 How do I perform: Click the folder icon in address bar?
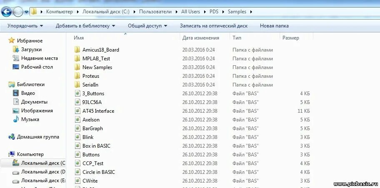34,11
